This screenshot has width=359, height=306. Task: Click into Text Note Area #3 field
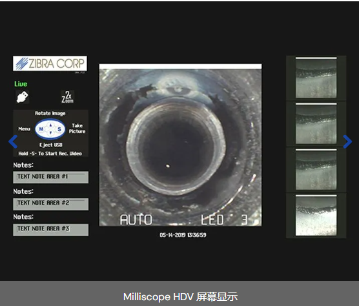(51, 230)
